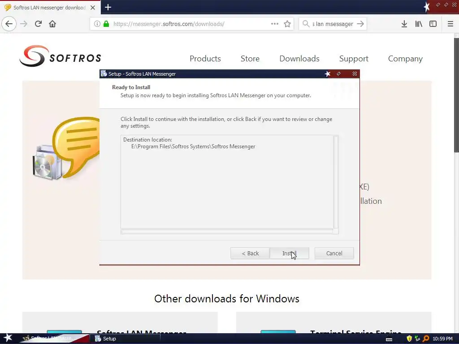
Task: Open a new browser tab
Action: click(108, 7)
